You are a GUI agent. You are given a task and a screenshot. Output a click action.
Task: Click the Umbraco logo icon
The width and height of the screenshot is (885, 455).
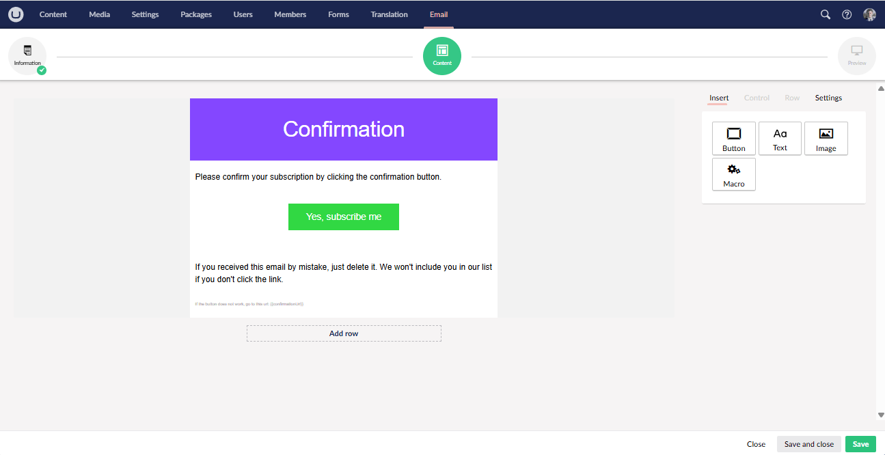(16, 14)
